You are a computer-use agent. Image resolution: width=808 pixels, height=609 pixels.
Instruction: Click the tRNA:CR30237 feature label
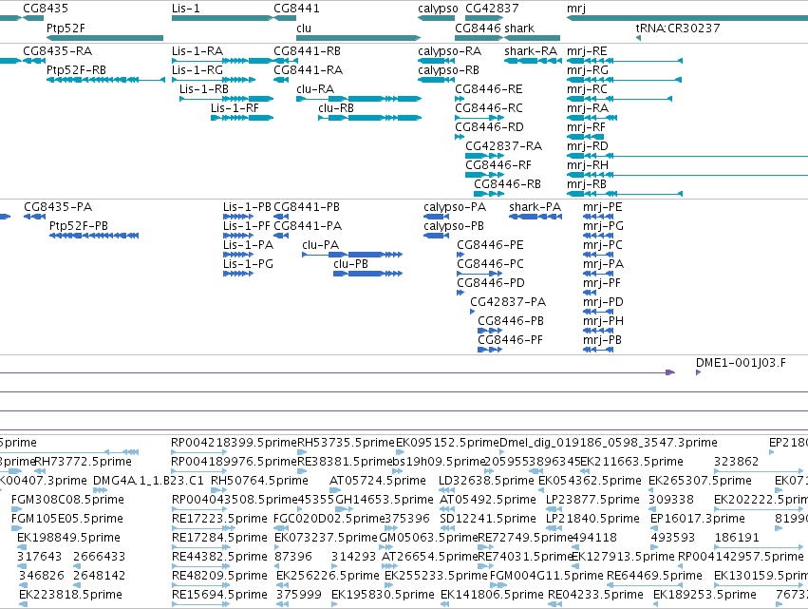coord(678,28)
